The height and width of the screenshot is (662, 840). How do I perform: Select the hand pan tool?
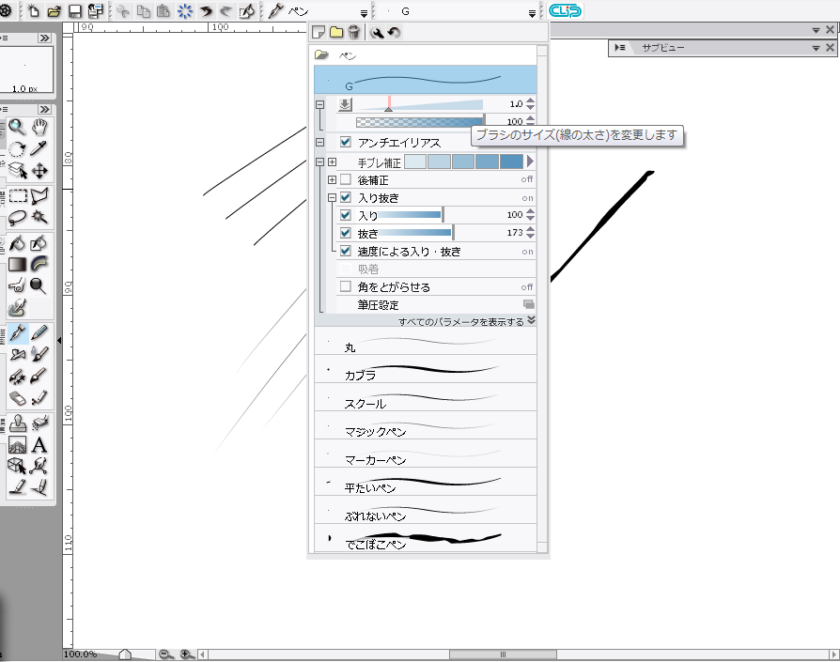click(x=39, y=127)
